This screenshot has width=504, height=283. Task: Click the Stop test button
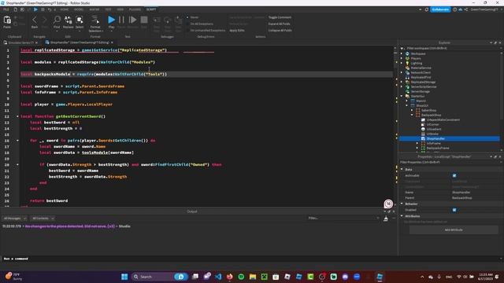coord(144,22)
